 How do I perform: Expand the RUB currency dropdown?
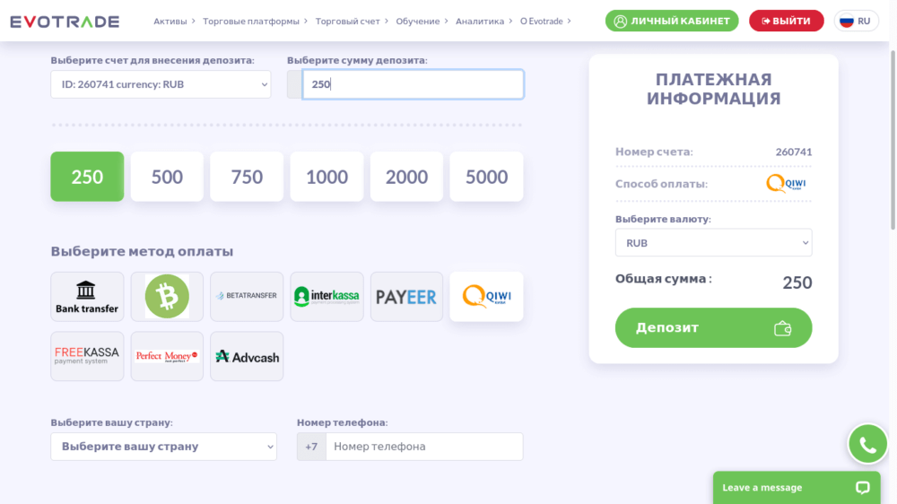coord(713,243)
